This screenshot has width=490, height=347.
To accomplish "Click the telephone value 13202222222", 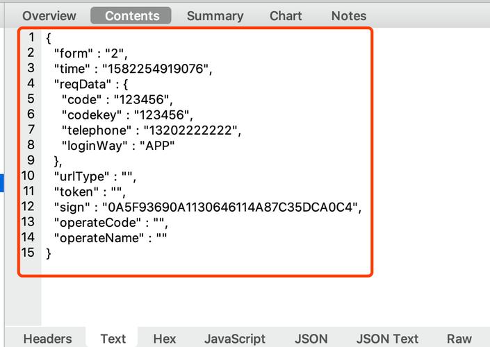I will tap(191, 130).
